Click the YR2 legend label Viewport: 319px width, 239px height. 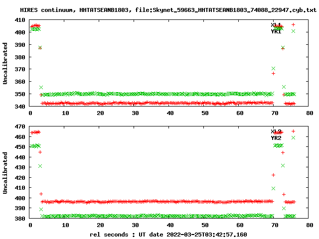coord(276,138)
